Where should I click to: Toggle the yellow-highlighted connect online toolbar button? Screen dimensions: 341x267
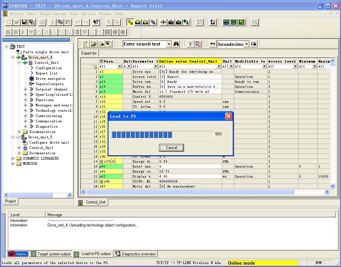pos(130,22)
